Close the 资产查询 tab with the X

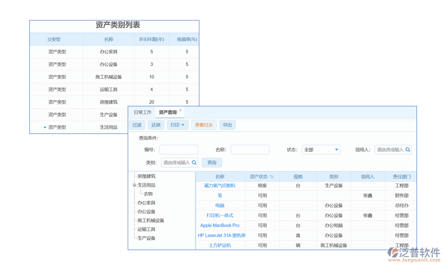pyautogui.click(x=180, y=110)
